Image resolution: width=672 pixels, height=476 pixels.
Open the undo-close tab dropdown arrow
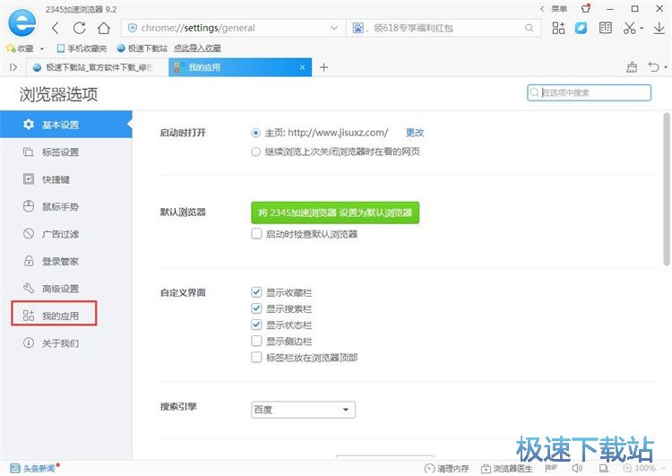[x=666, y=67]
